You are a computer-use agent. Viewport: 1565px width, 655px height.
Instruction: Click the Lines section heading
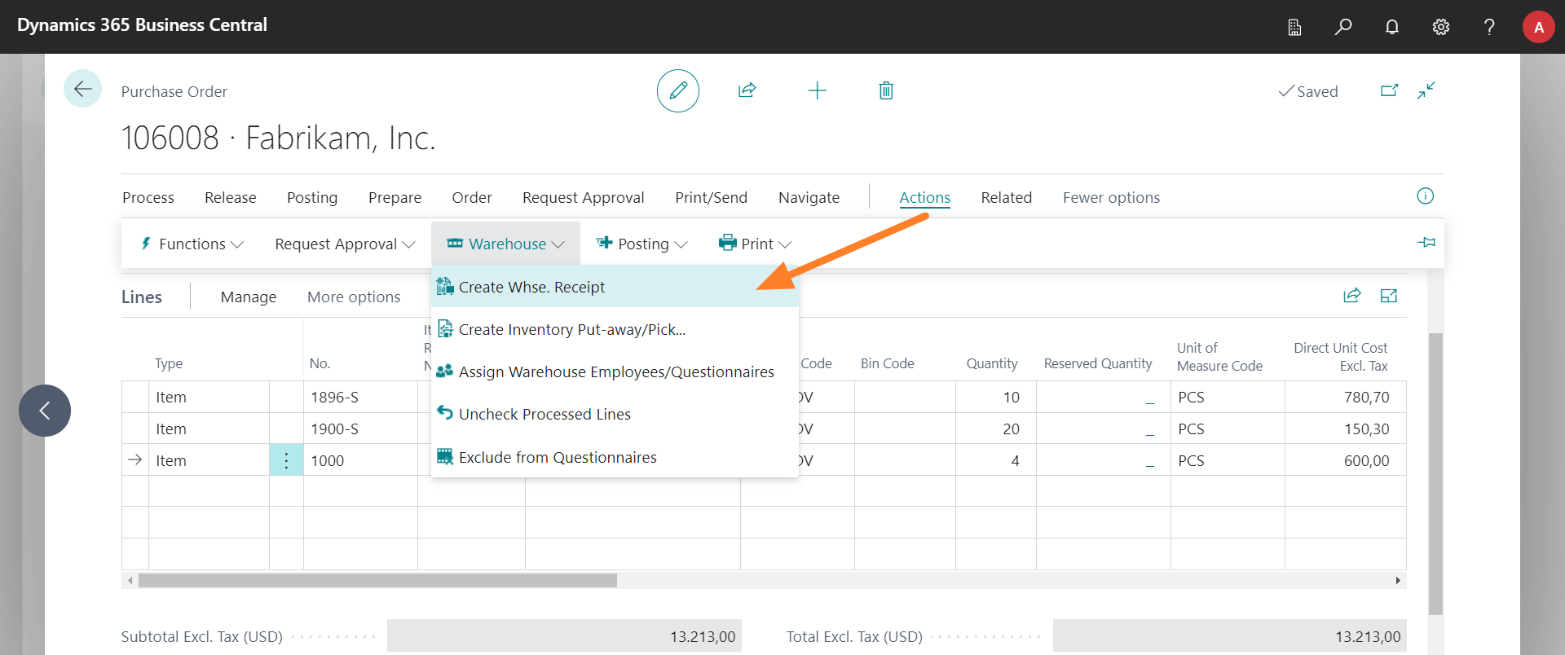pos(142,297)
